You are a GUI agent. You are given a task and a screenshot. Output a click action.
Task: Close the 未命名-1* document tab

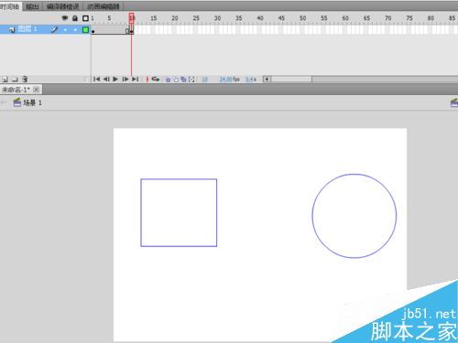36,90
